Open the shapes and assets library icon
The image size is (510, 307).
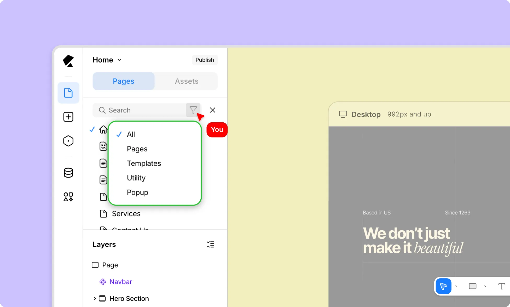(68, 197)
